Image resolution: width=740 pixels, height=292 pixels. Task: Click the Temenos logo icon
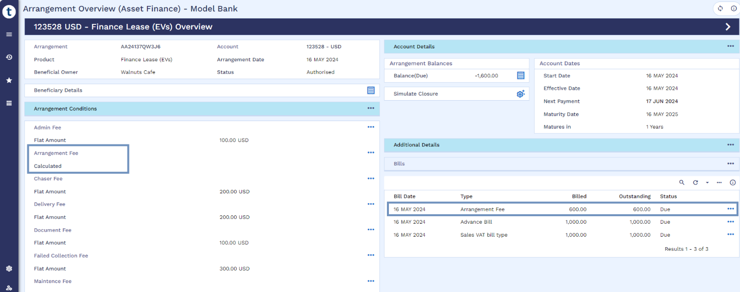[x=9, y=11]
